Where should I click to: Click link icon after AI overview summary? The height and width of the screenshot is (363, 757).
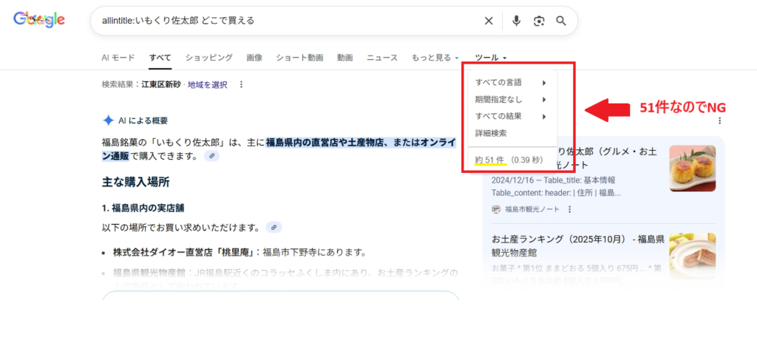211,156
